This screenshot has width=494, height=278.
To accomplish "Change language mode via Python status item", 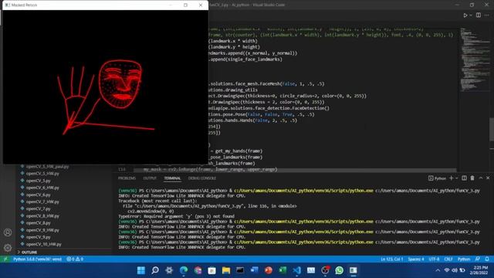I will 464,259.
